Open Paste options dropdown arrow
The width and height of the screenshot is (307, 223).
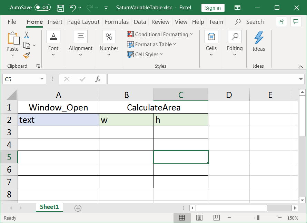12,56
